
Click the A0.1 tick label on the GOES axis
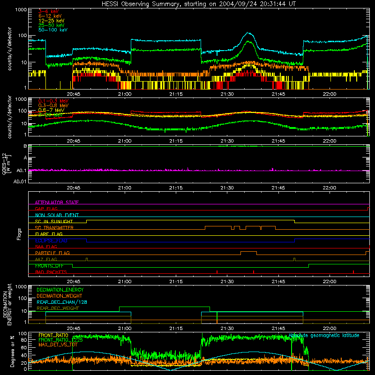22,171
